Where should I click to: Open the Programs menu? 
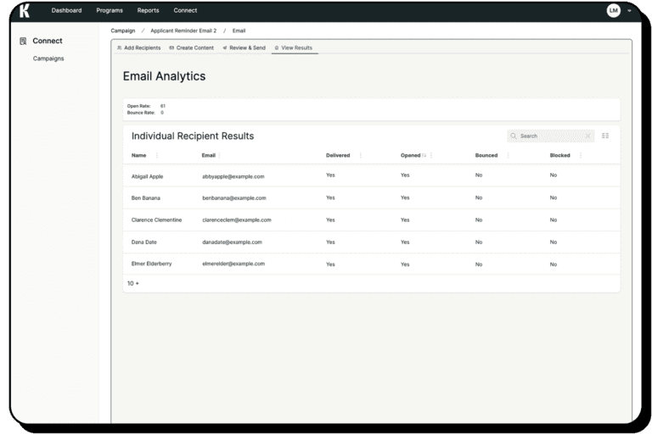click(x=110, y=10)
